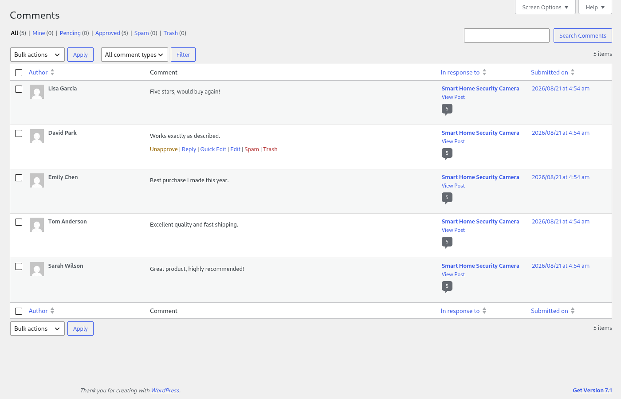This screenshot has width=621, height=399.
Task: Select David Park's comment checkbox
Action: pyautogui.click(x=19, y=133)
